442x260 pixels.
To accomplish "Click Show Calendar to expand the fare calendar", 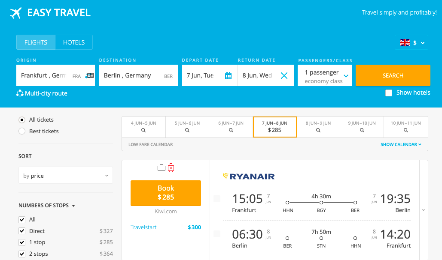I will [401, 144].
